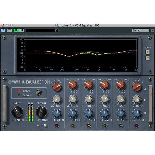Click gain knob reading 0.32dB
Viewport: 155px width, 155px height.
tap(121, 114)
